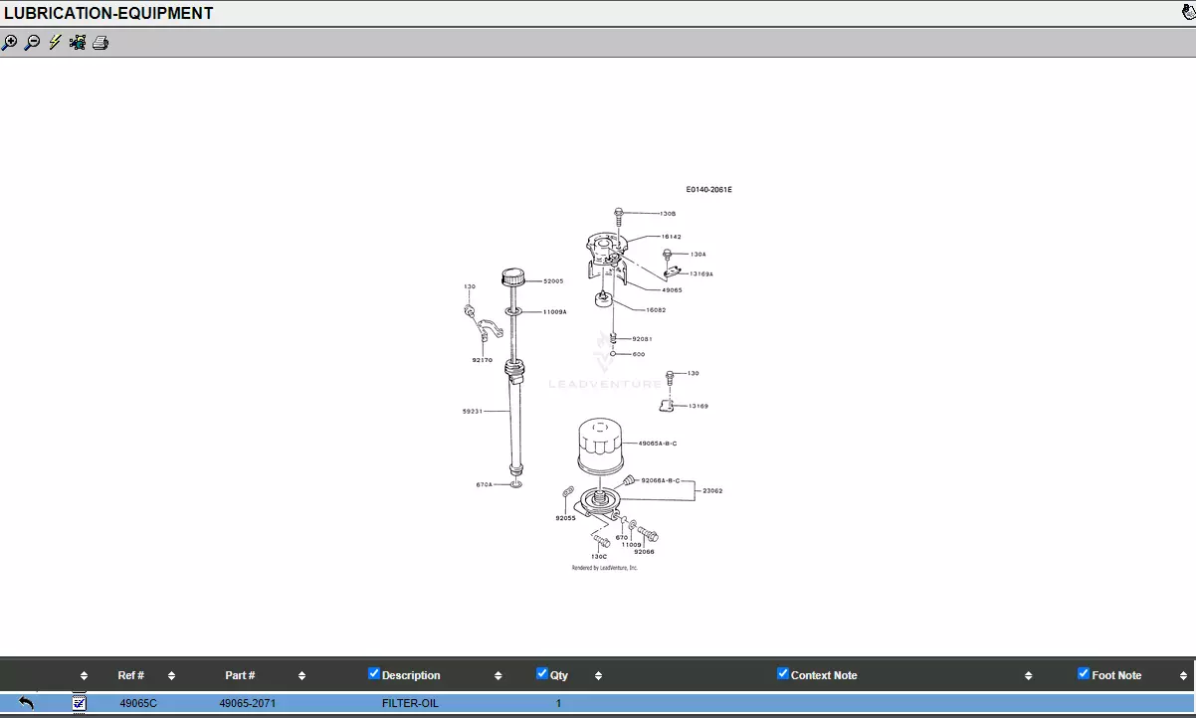Uncheck the Foot Note column checkbox
The height and width of the screenshot is (718, 1196).
[x=1084, y=674]
